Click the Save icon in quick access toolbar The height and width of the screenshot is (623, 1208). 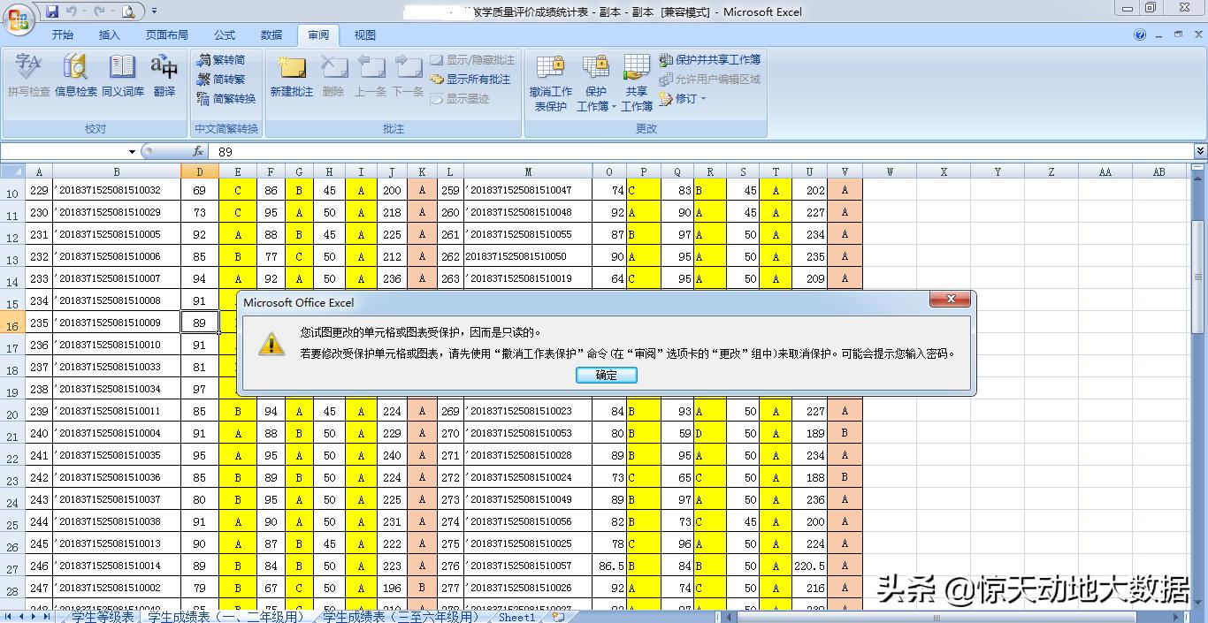coord(52,11)
